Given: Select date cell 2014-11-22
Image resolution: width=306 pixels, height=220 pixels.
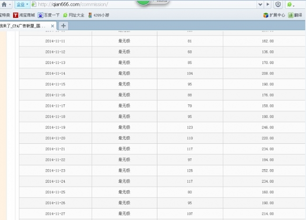Looking at the screenshot, I should [55, 160].
